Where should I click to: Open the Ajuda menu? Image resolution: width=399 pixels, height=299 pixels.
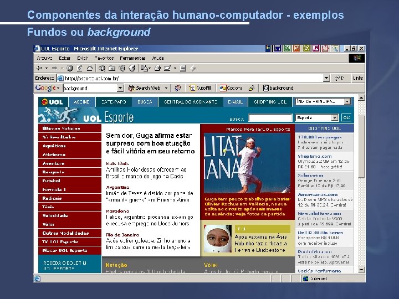click(158, 58)
